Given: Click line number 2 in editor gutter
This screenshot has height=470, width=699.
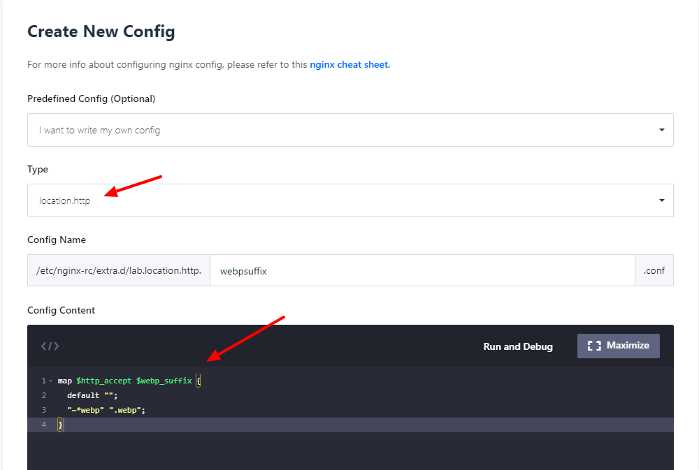Looking at the screenshot, I should (43, 395).
